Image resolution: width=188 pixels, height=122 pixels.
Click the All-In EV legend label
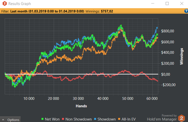129,119
